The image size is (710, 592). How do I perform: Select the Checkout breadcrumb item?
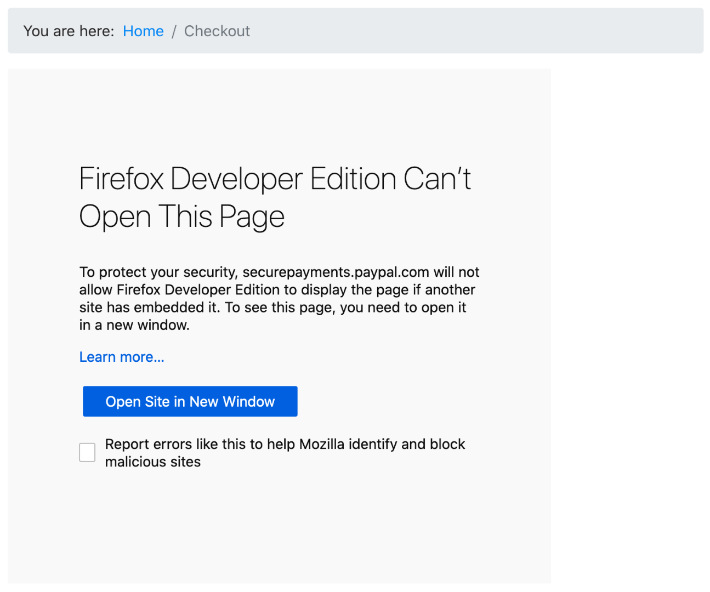coord(217,31)
